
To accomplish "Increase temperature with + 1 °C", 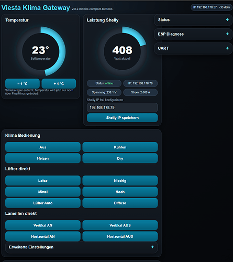I will [59, 84].
